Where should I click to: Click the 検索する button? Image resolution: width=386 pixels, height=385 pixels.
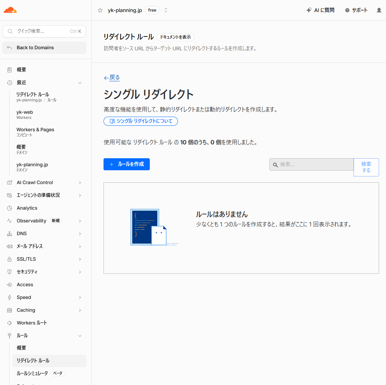pyautogui.click(x=366, y=167)
